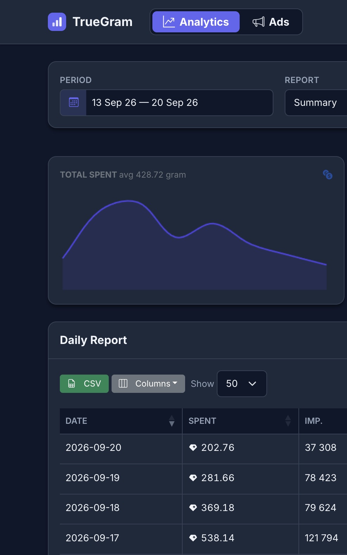Click the Daily Report heading
Viewport: 347px width, 555px height.
(x=93, y=340)
